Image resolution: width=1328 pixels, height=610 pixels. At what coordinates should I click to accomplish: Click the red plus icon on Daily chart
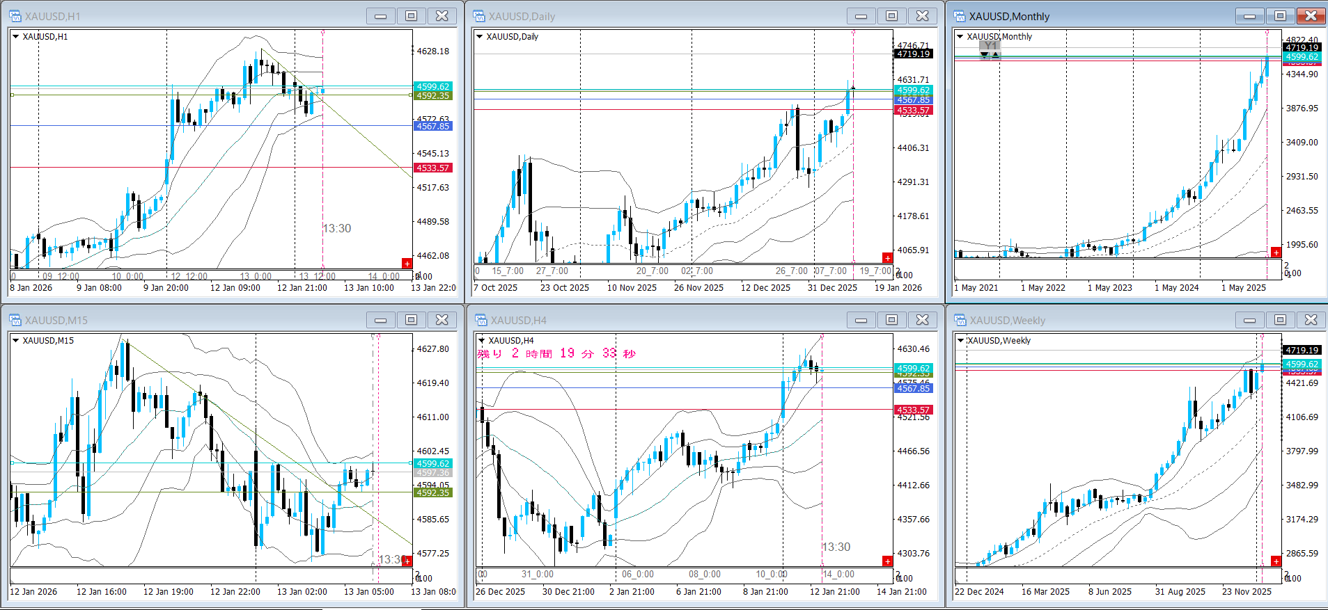pyautogui.click(x=887, y=258)
